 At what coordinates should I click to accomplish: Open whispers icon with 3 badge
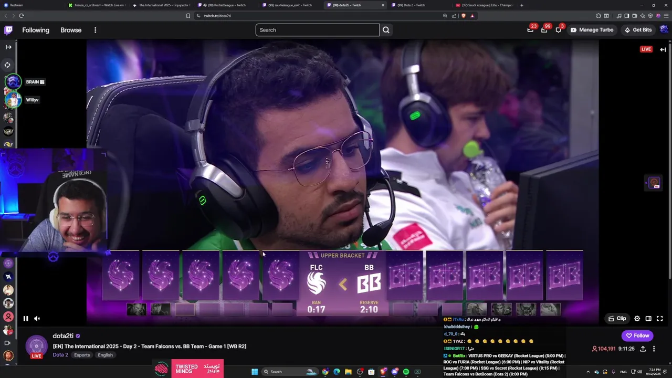pyautogui.click(x=559, y=30)
